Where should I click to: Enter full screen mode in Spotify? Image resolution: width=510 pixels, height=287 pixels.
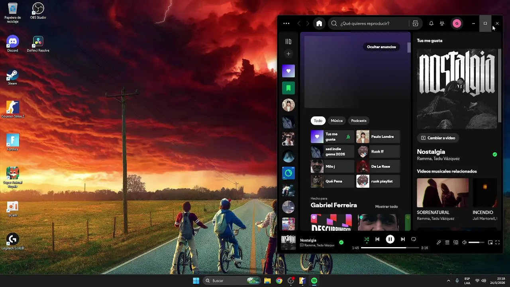(498, 242)
